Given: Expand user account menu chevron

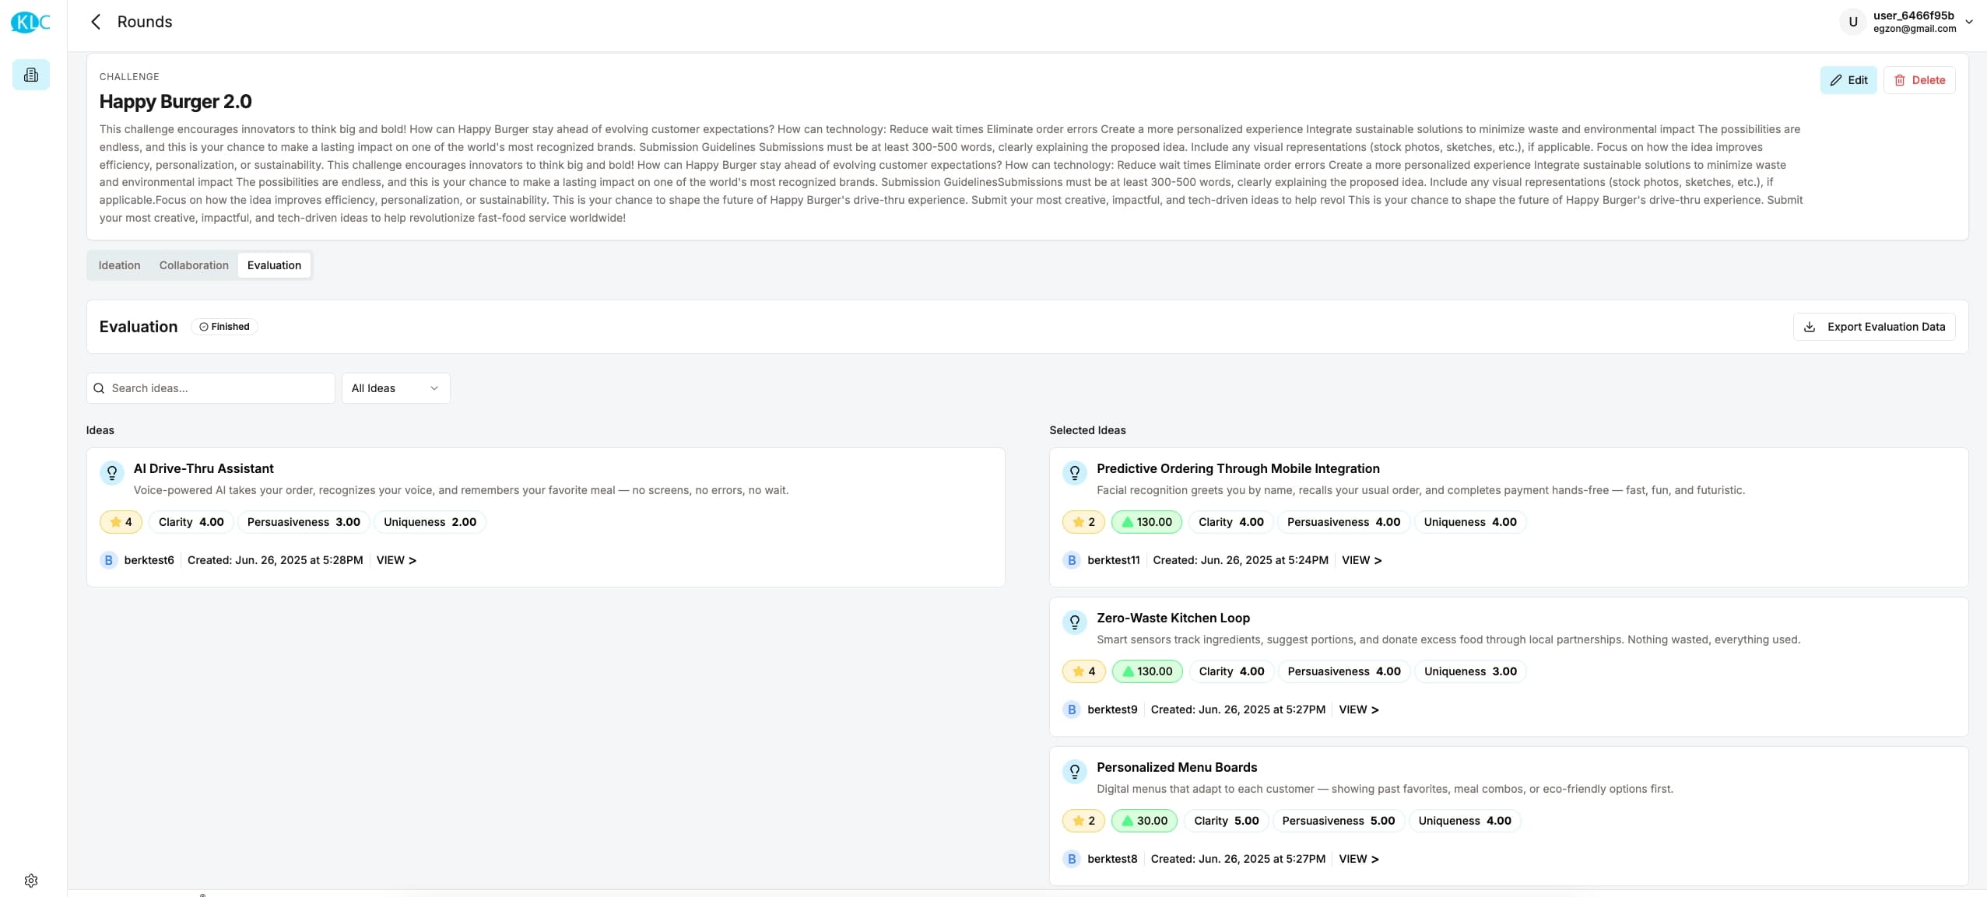Looking at the screenshot, I should coord(1968,22).
